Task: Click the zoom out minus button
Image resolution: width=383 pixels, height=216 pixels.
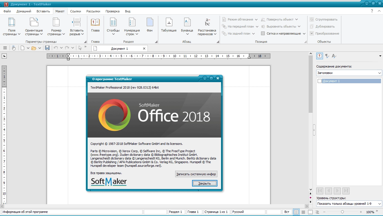Action: (x=324, y=212)
